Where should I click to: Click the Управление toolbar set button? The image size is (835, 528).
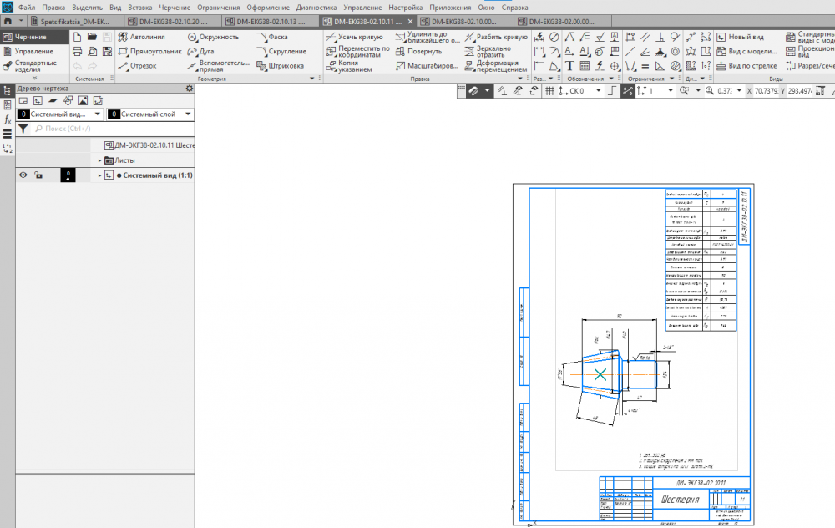click(33, 51)
